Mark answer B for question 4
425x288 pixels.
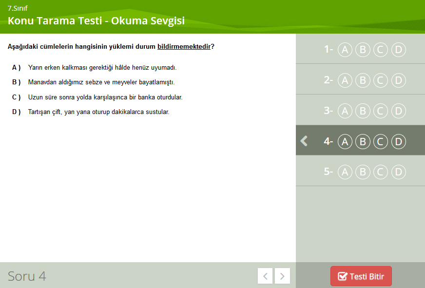(x=363, y=141)
